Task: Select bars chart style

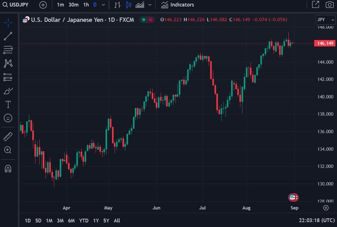Action: 117,5
